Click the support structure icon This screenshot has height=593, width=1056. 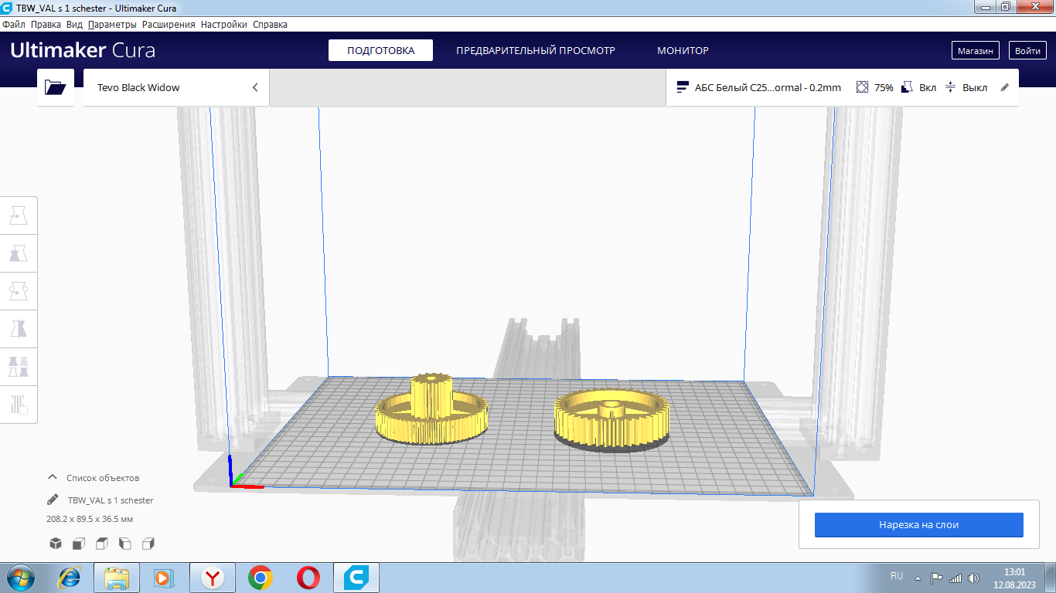click(x=908, y=87)
